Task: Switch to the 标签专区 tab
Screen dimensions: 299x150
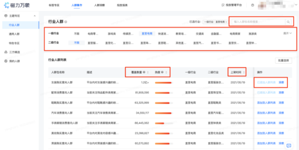Action: (54, 5)
